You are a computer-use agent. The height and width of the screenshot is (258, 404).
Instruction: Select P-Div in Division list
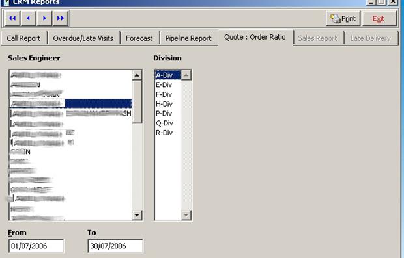coord(167,113)
